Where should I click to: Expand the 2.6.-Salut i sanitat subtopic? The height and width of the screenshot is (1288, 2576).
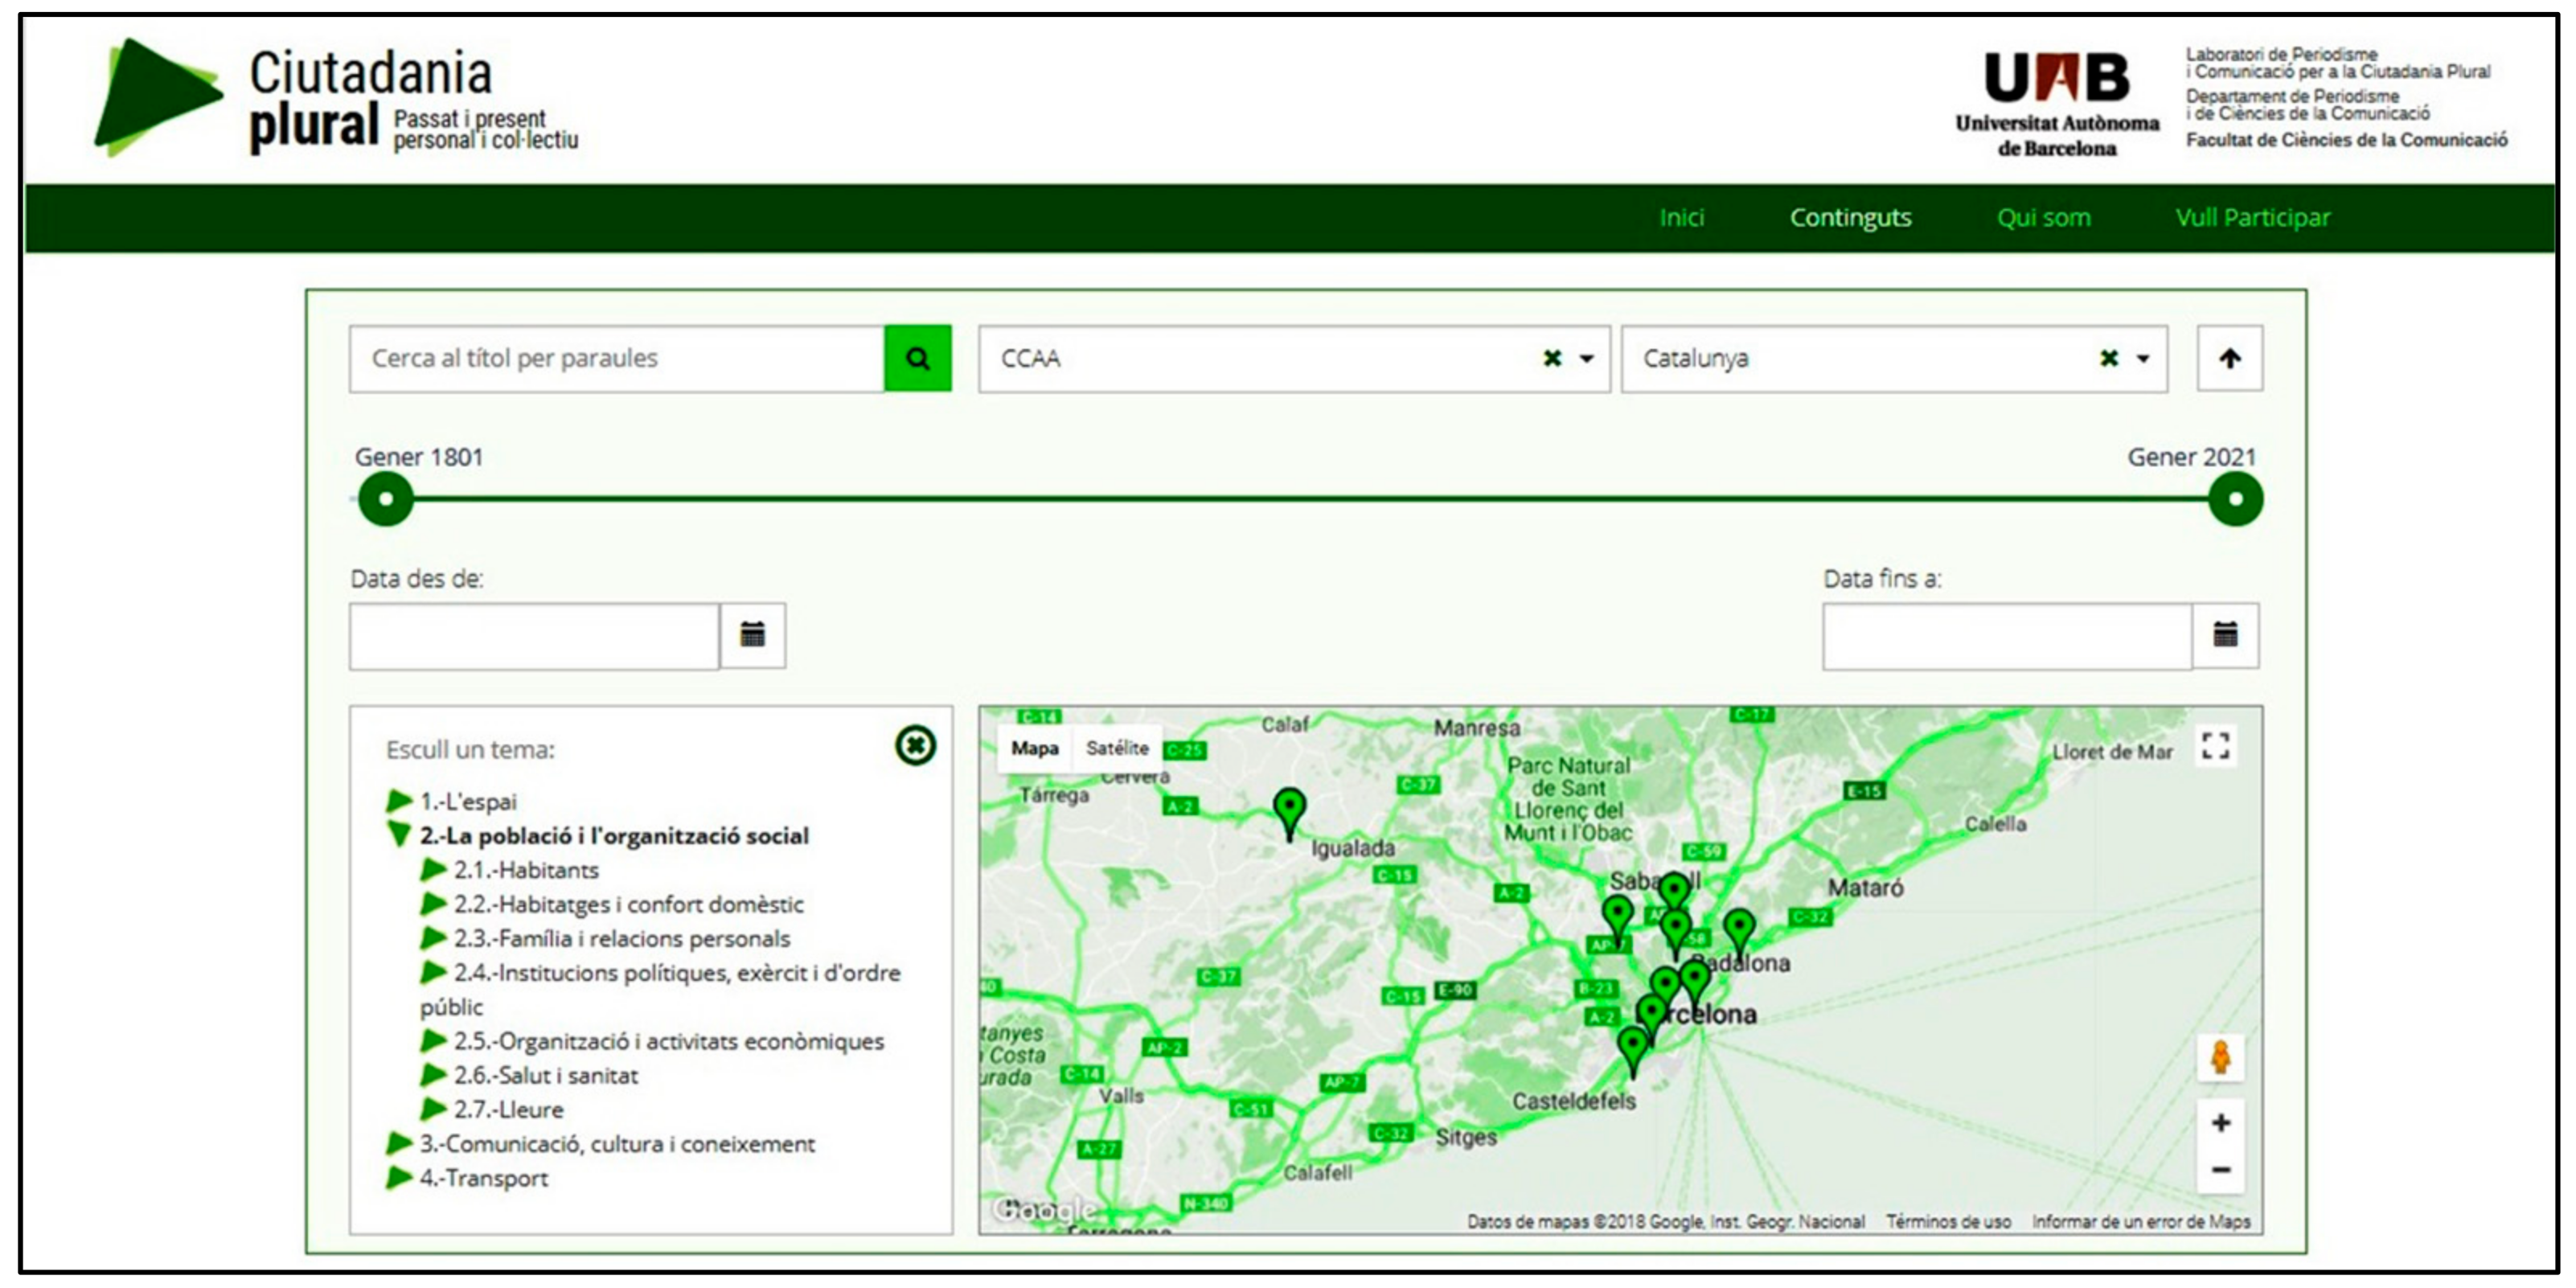click(433, 1075)
